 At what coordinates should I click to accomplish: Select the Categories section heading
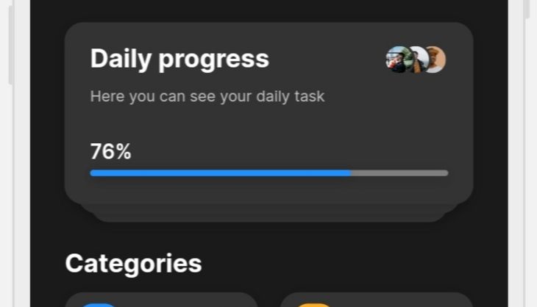[x=134, y=264]
